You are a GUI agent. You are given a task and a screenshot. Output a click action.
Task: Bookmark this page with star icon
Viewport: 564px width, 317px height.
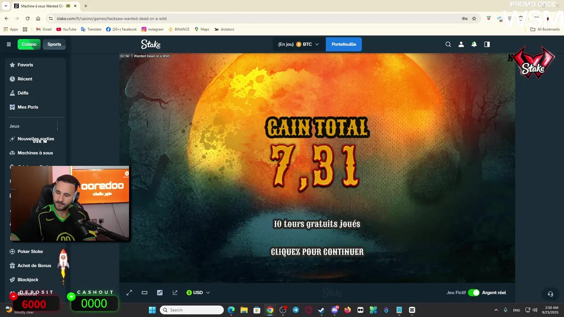click(x=474, y=18)
